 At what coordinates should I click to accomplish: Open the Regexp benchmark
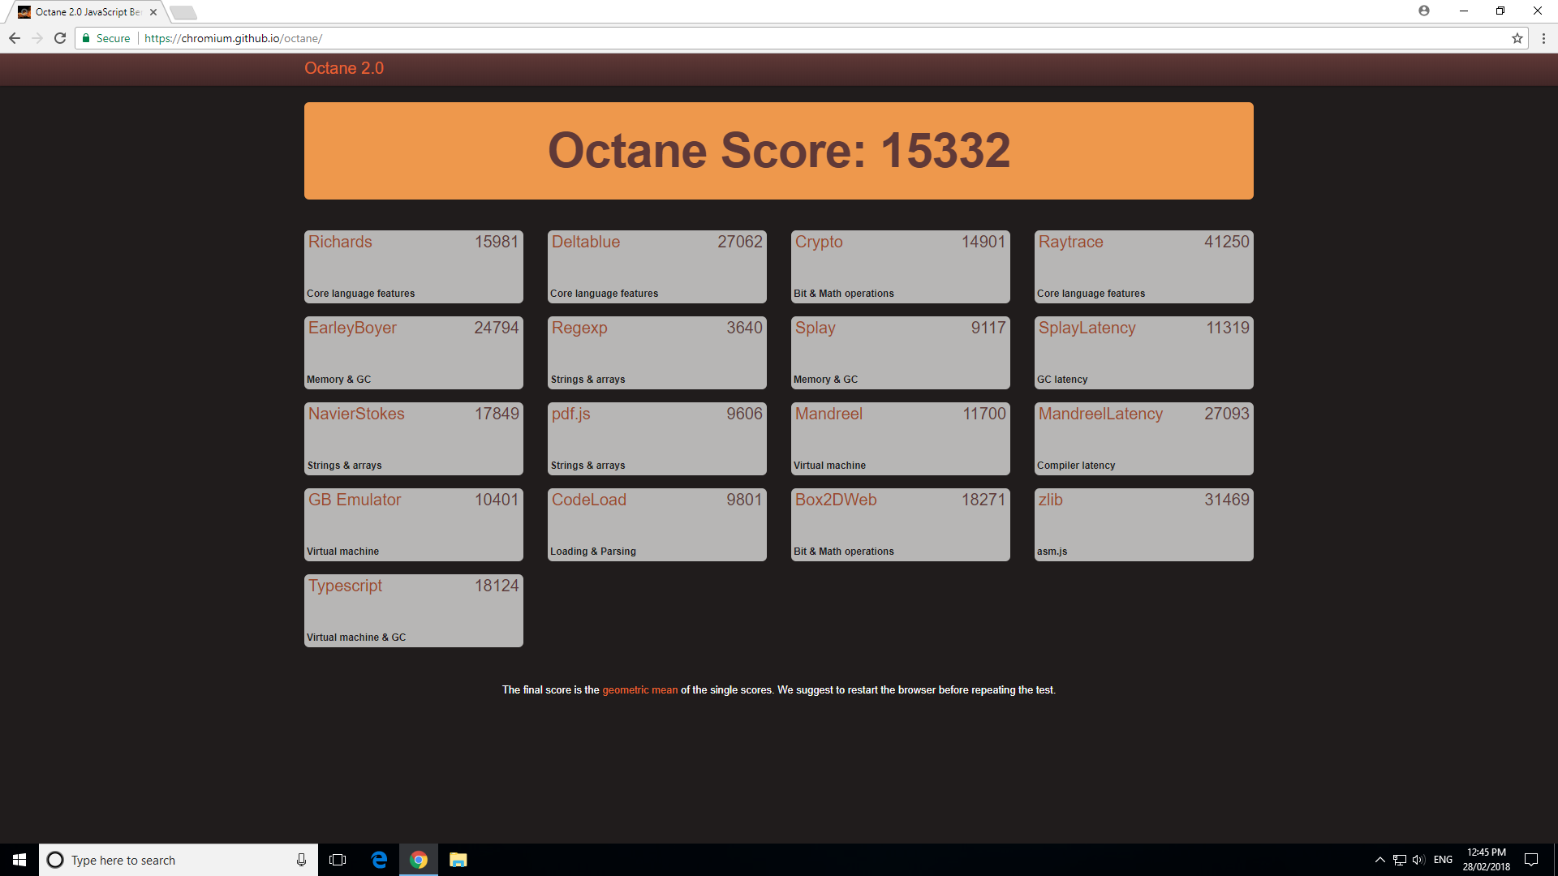[579, 328]
